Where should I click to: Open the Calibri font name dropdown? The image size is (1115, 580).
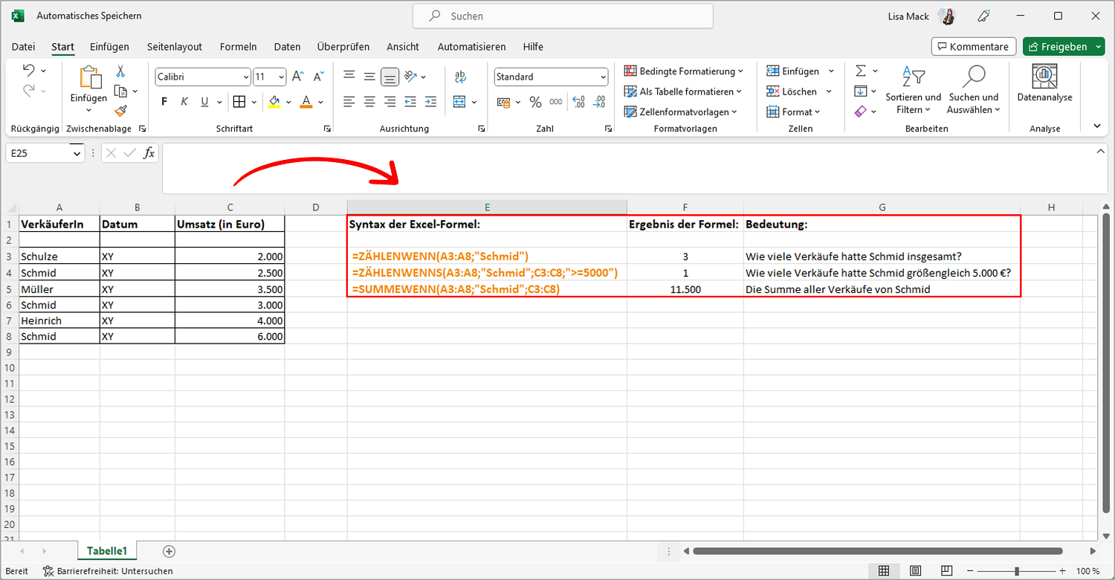(x=246, y=77)
